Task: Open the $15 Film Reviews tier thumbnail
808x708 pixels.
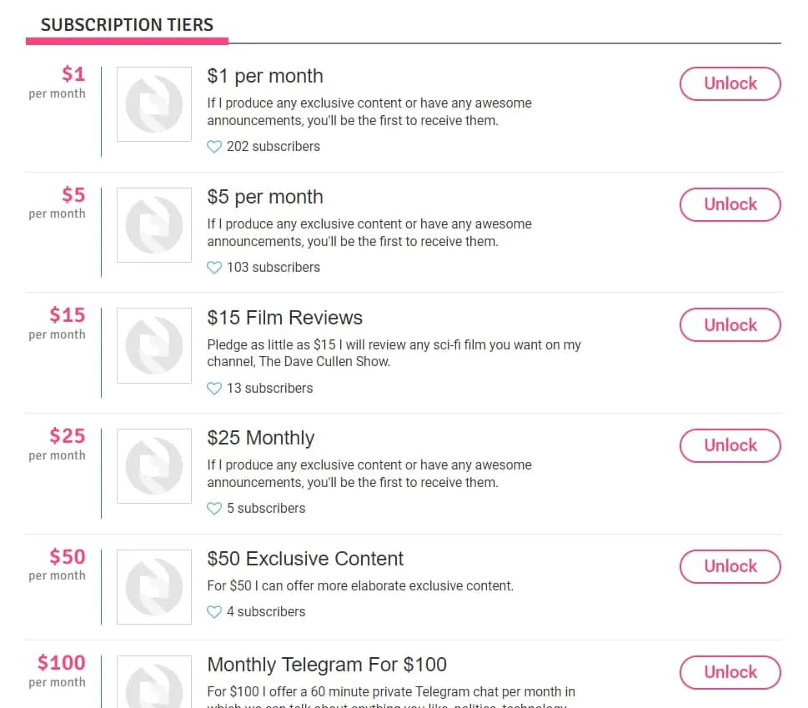Action: point(154,346)
